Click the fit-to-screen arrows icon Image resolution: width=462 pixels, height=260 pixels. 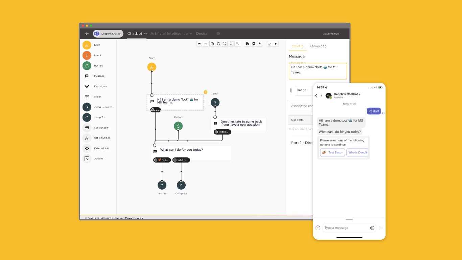point(225,44)
